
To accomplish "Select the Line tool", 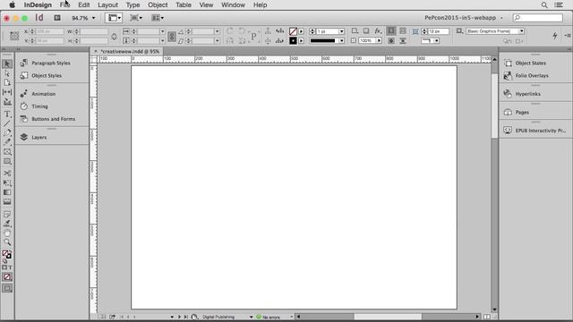I will click(x=7, y=123).
